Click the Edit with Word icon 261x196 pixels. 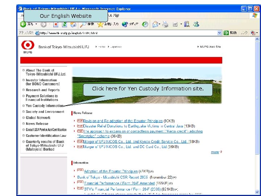tap(175, 25)
